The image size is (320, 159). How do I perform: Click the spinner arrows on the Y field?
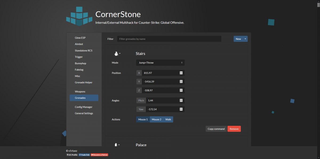pos(181,81)
